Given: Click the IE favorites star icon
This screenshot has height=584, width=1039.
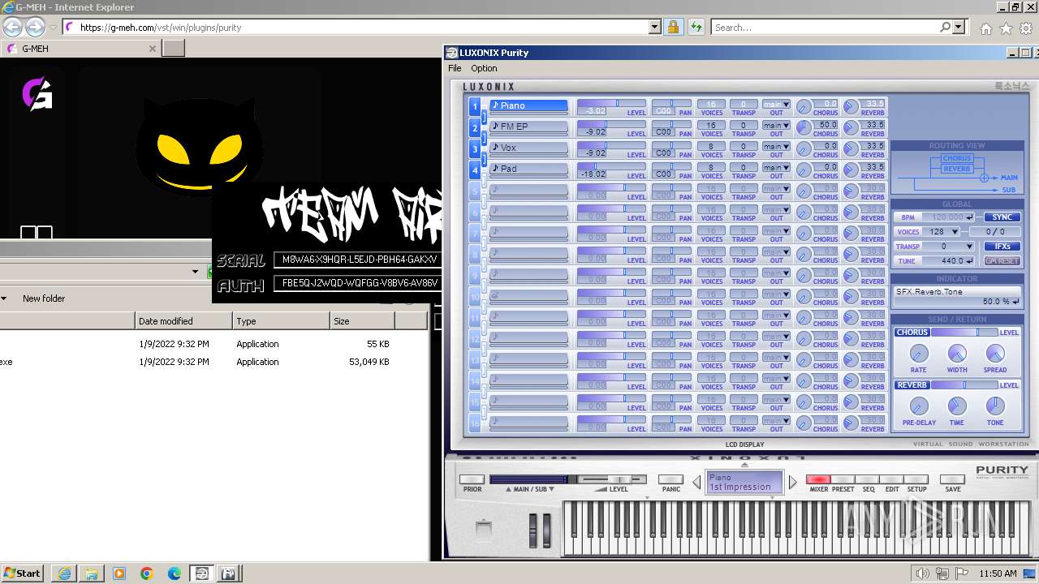Looking at the screenshot, I should [x=1006, y=28].
